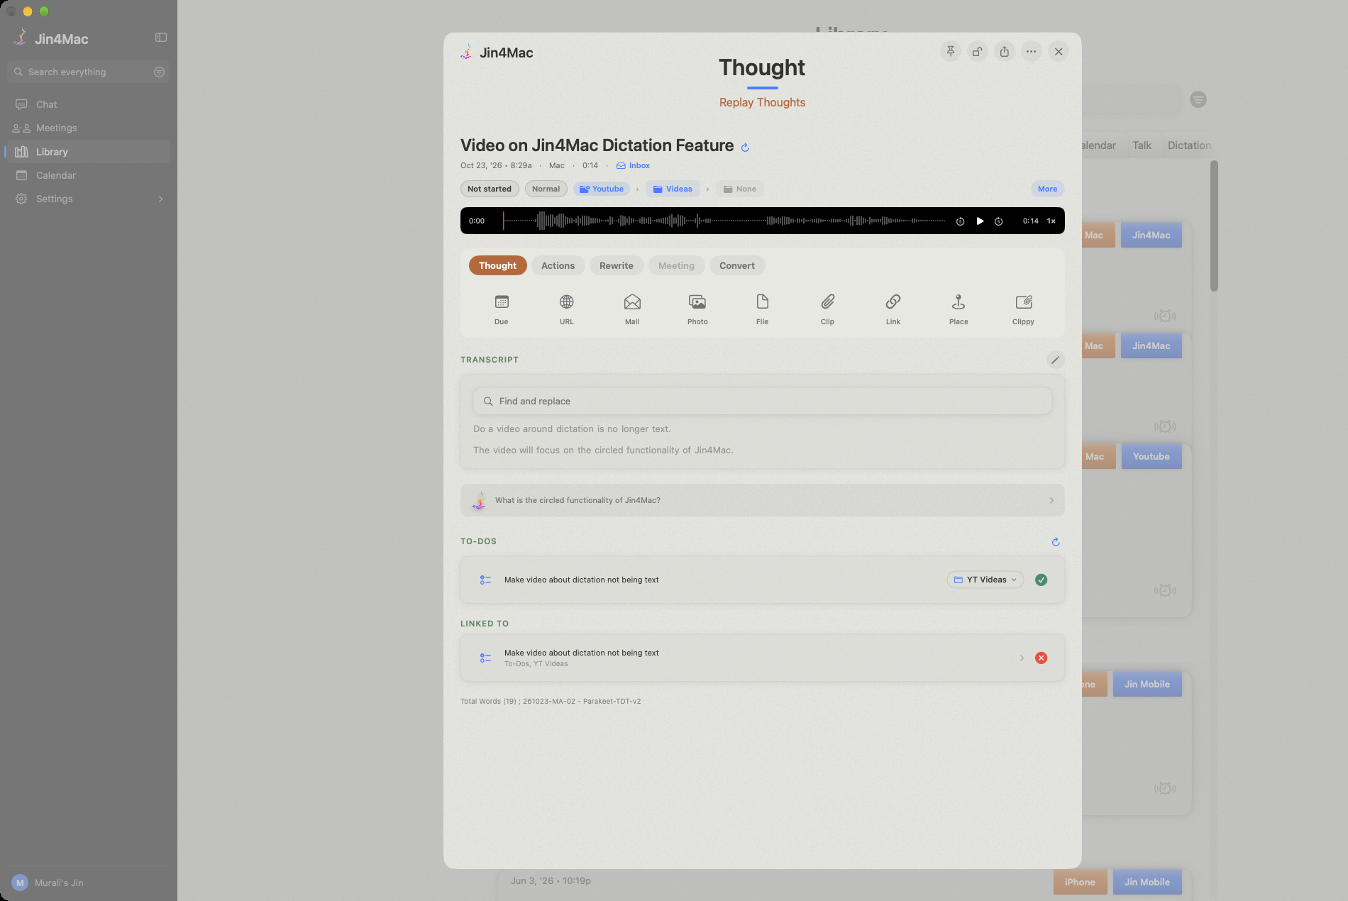Pin this thought using pin icon

pos(951,51)
